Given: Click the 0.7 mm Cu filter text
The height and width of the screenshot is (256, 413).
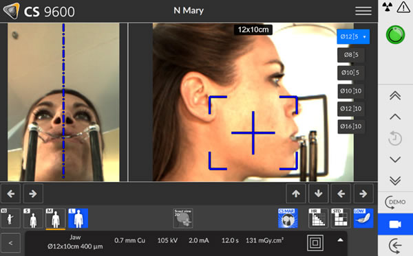Looking at the screenshot, I should coord(129,240).
